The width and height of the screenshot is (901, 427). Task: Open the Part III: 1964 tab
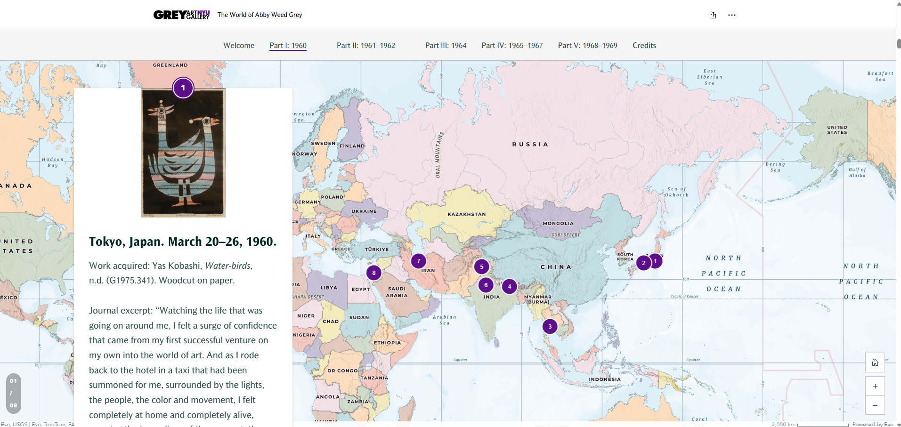pos(446,46)
